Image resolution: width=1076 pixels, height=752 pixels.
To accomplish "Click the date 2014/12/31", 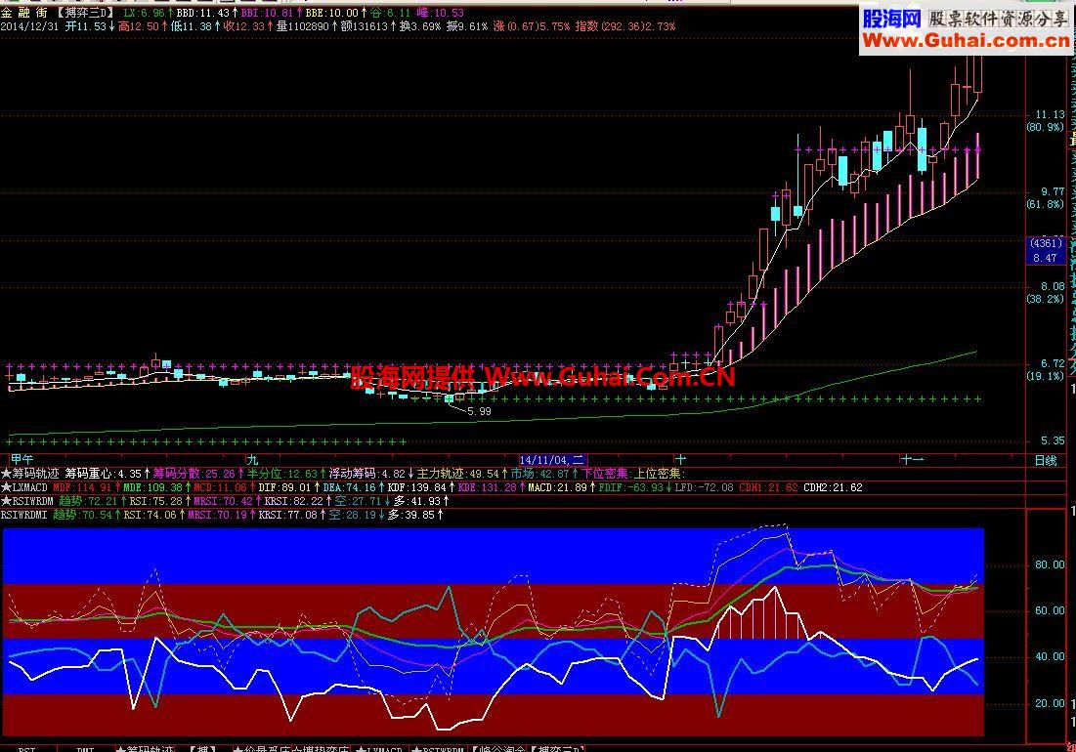I will 31,26.
